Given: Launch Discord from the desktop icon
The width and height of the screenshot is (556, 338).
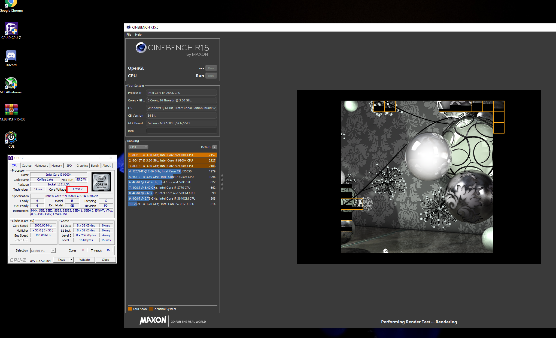Looking at the screenshot, I should (x=11, y=58).
